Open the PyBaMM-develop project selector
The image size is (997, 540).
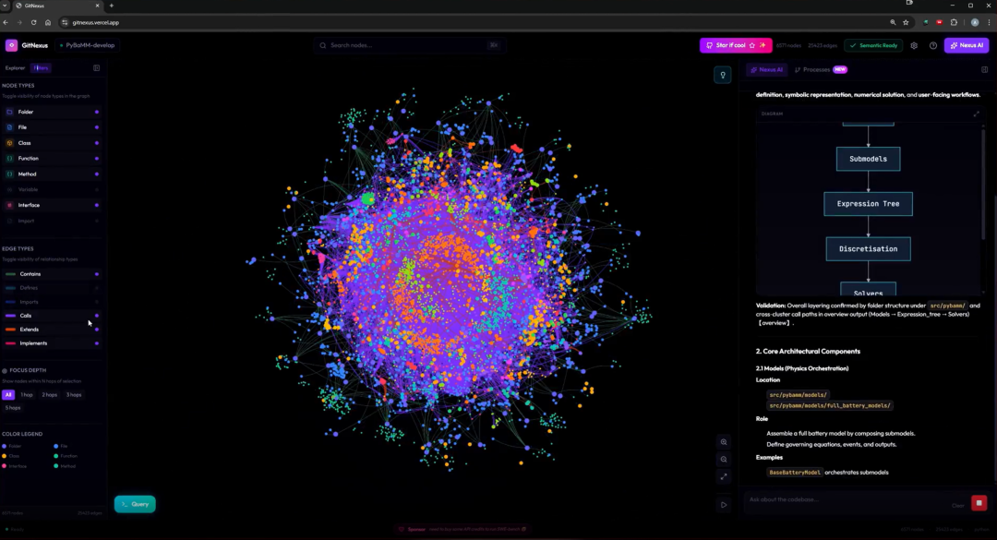tap(87, 46)
